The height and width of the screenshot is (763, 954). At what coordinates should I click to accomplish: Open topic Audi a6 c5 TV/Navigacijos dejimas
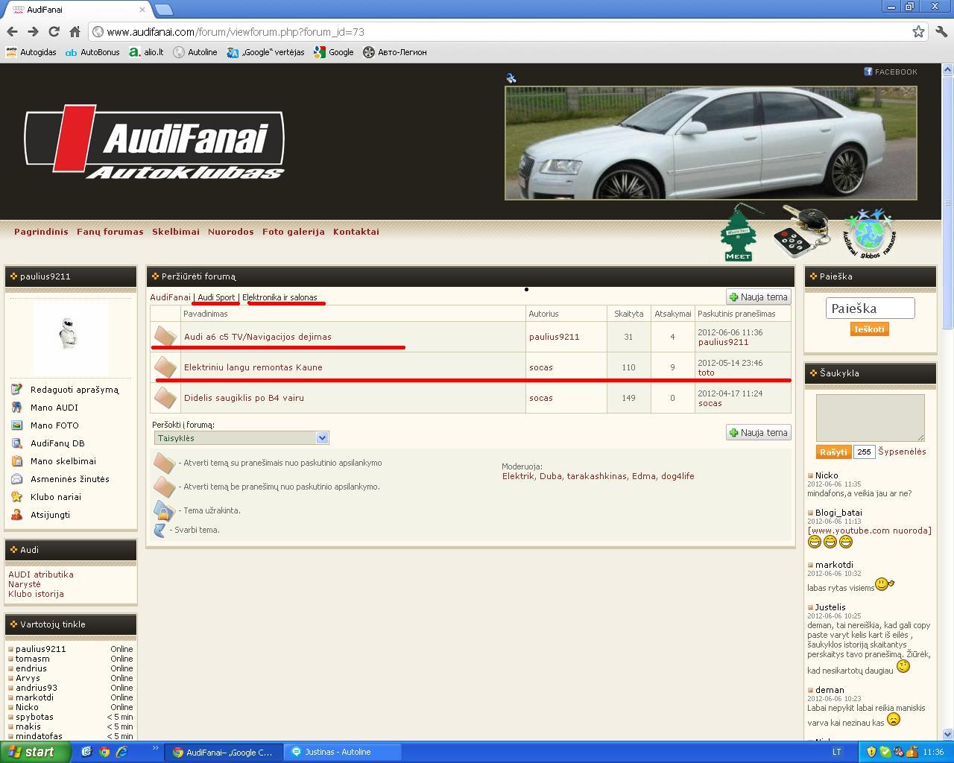257,337
